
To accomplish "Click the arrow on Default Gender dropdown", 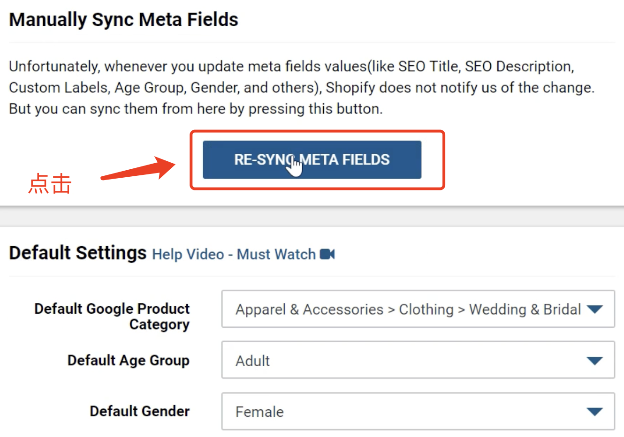I will 594,412.
